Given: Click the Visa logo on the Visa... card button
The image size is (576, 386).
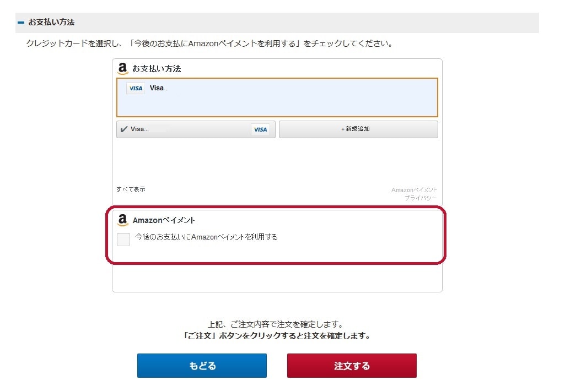Looking at the screenshot, I should coord(260,129).
